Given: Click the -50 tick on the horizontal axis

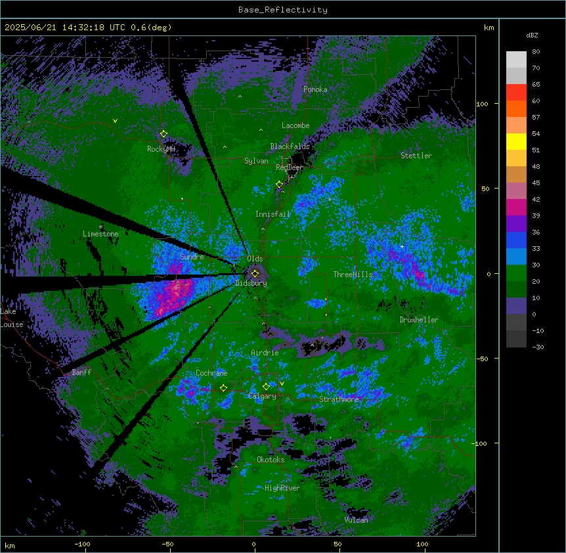Looking at the screenshot, I should coord(167,544).
